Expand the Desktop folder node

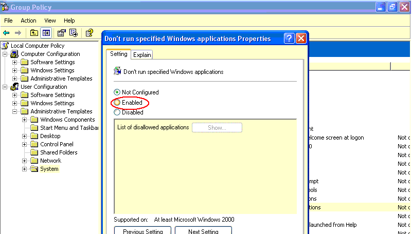pos(25,136)
